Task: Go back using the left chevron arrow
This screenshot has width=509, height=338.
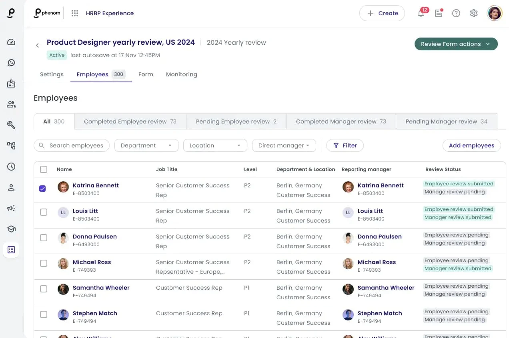Action: click(37, 46)
